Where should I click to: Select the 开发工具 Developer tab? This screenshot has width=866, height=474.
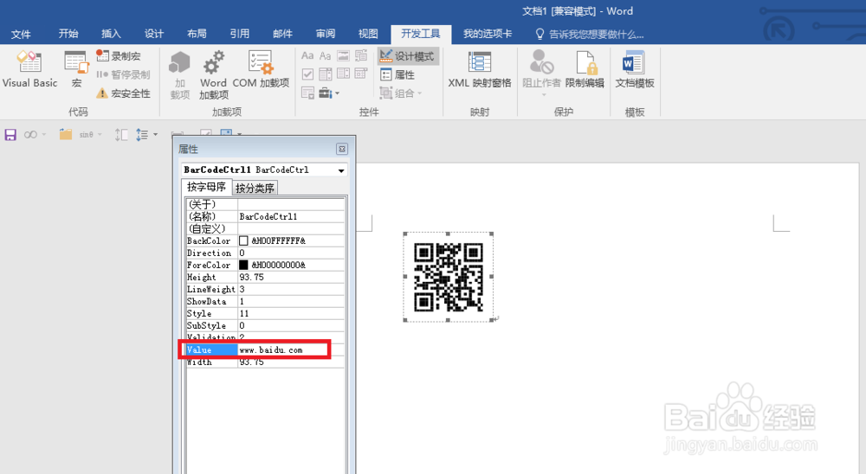click(x=421, y=34)
